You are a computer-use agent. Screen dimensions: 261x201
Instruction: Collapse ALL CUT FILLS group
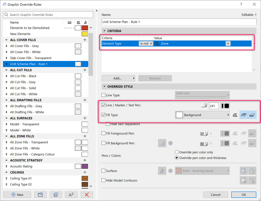6,70
